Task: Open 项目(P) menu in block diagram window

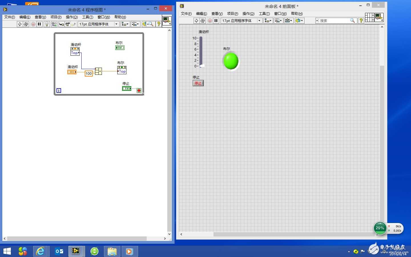Action: pyautogui.click(x=56, y=17)
